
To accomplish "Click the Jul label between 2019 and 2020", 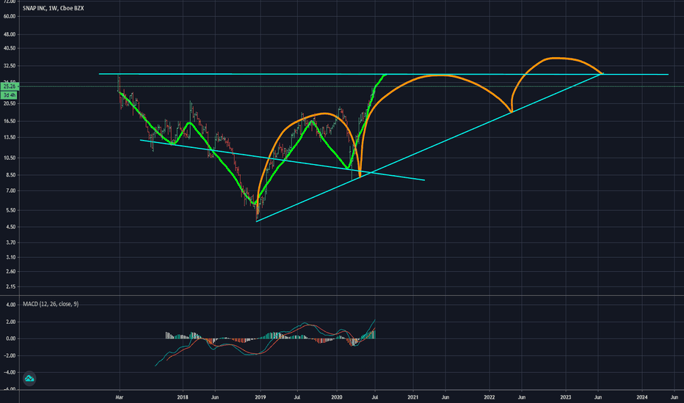I will 297,397.
